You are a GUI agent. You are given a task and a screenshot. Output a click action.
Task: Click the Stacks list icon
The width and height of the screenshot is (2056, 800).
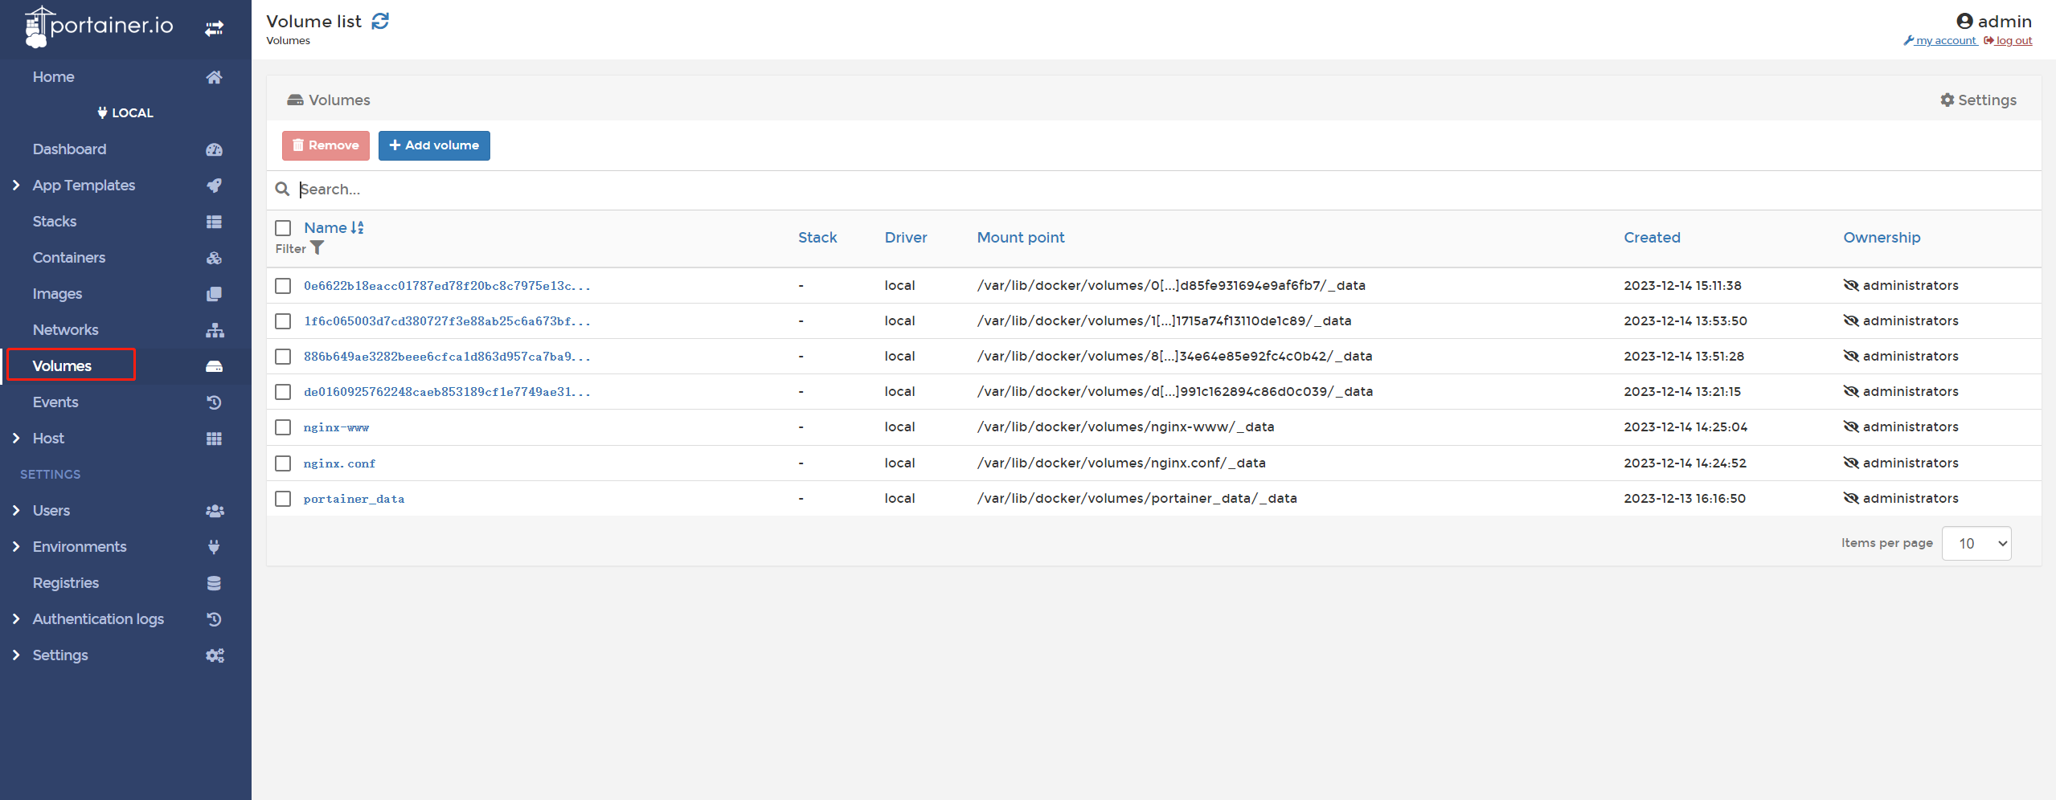(214, 222)
